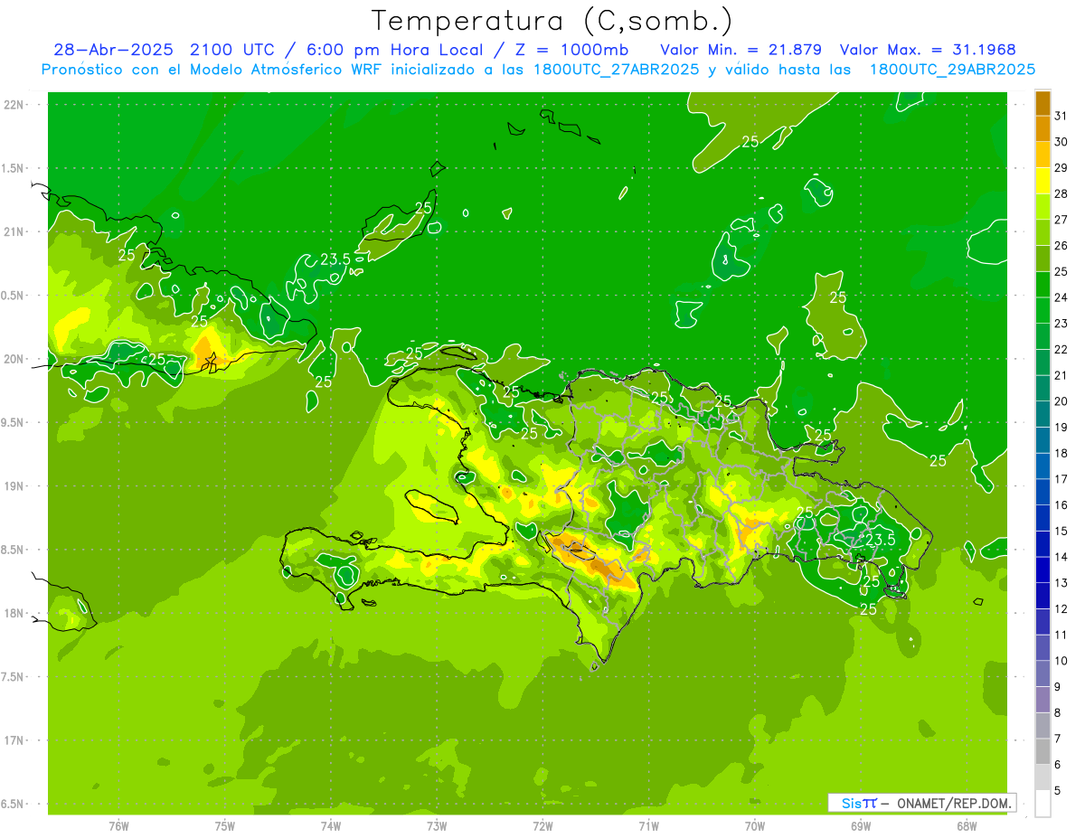This screenshot has height=838, width=1085.
Task: Pick the legend color band between 26 and 27
Action: [x=1043, y=232]
